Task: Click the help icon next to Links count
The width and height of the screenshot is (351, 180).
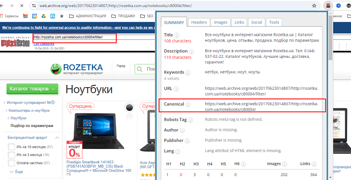Action: point(314,164)
